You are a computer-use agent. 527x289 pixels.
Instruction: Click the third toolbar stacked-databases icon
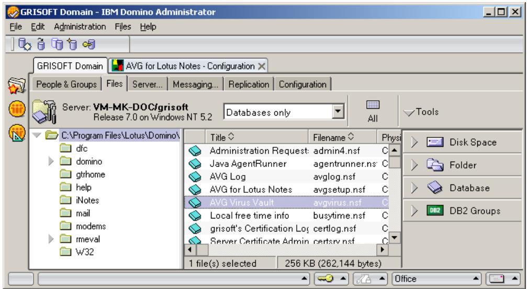57,44
